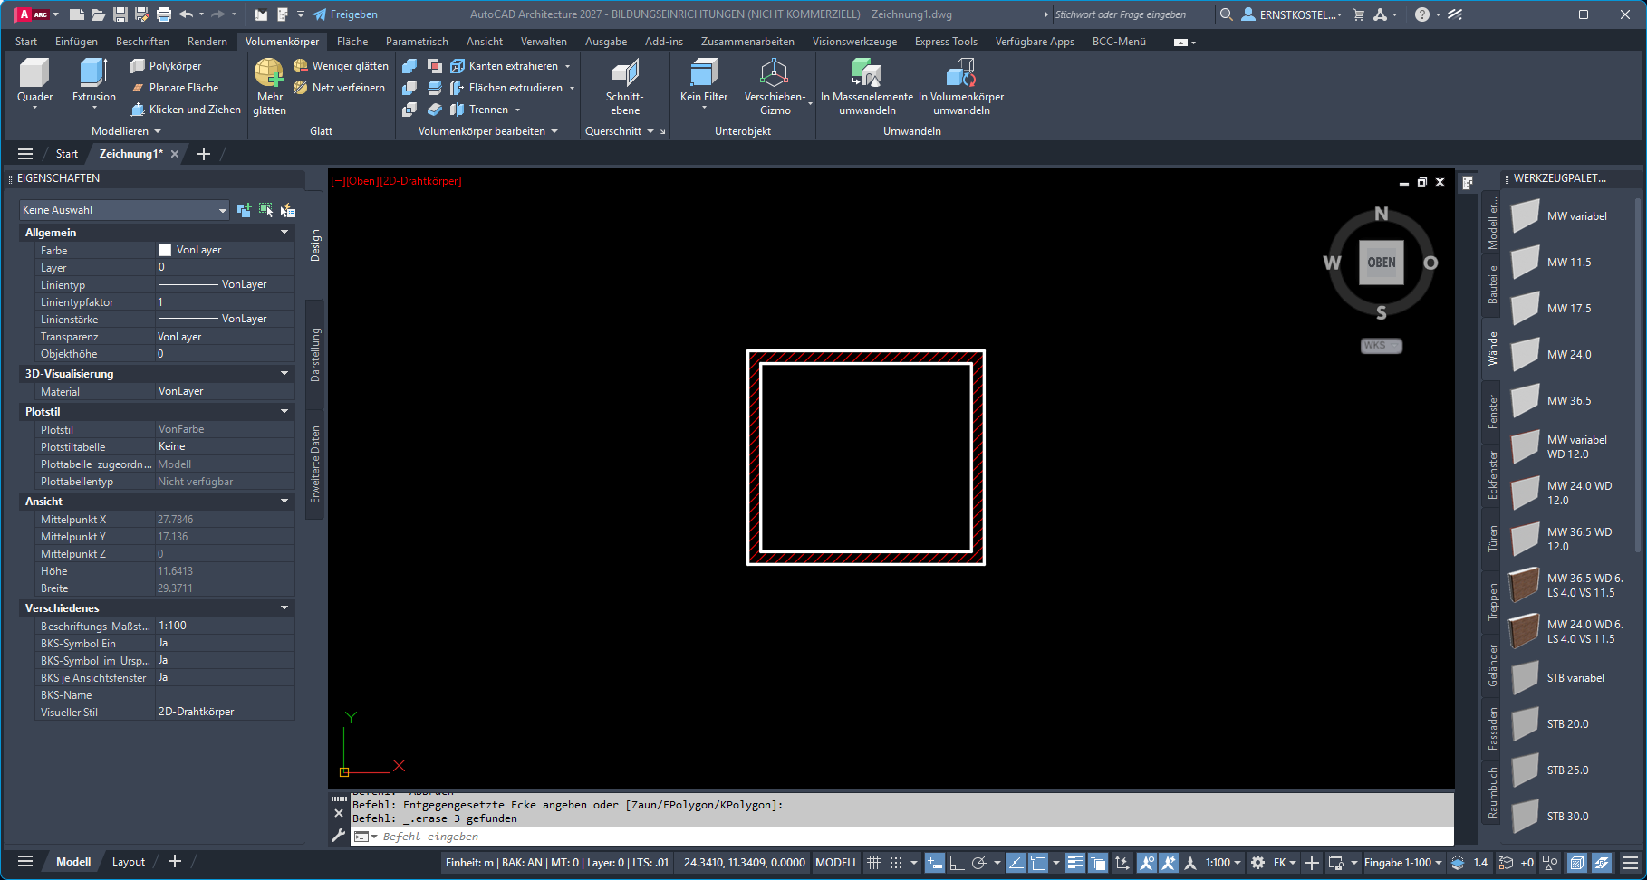The width and height of the screenshot is (1647, 880).
Task: Open the 1:100 annotation scale dropdown
Action: pyautogui.click(x=1223, y=863)
